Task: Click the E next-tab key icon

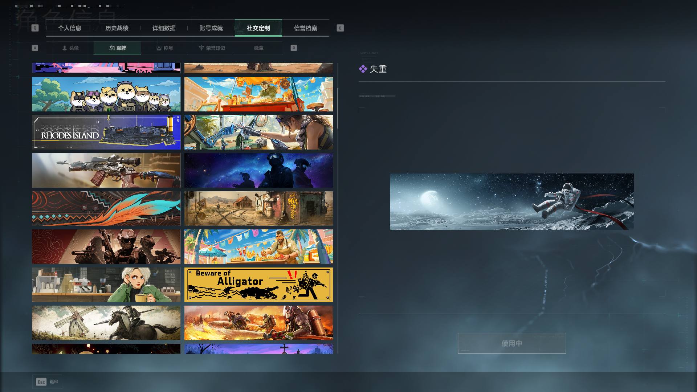Action: (x=340, y=28)
